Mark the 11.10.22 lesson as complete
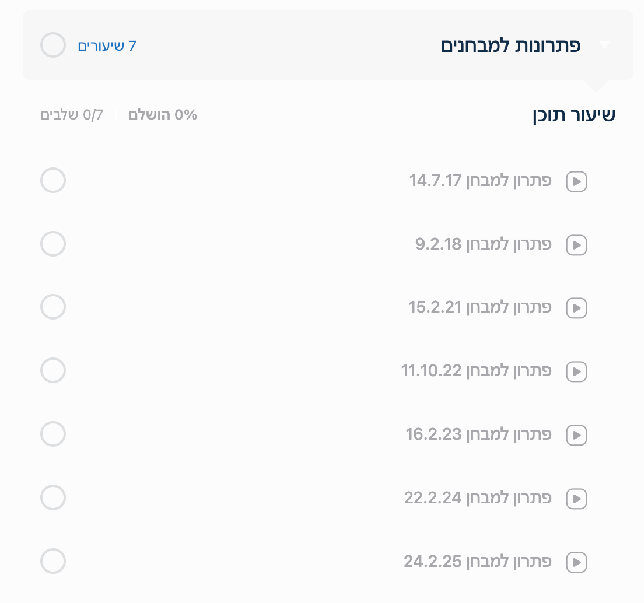The height and width of the screenshot is (603, 644). coord(53,370)
